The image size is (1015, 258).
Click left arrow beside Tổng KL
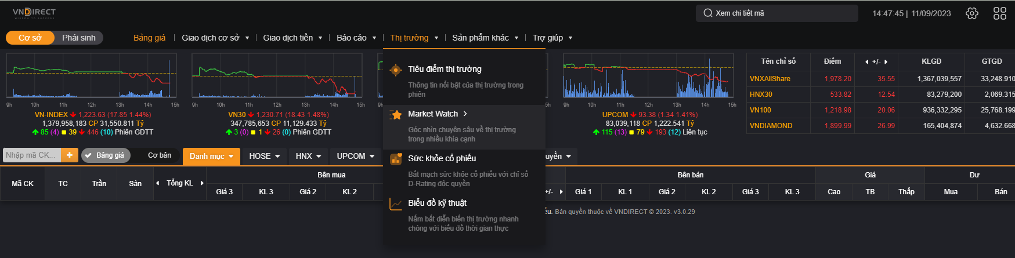(158, 183)
